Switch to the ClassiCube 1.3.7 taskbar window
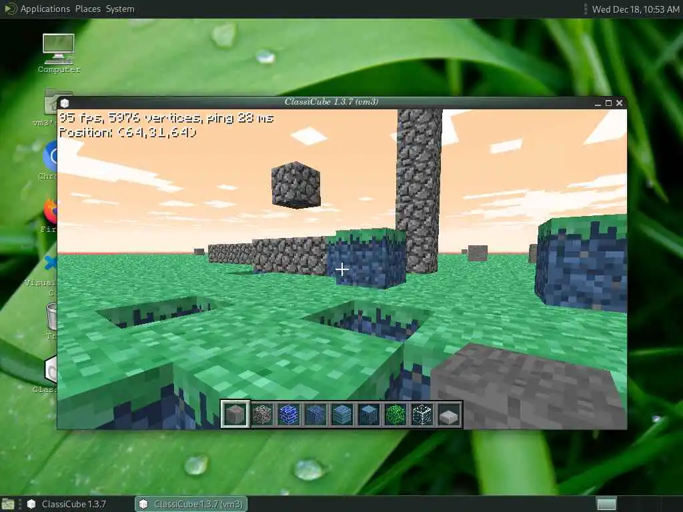 pyautogui.click(x=66, y=504)
